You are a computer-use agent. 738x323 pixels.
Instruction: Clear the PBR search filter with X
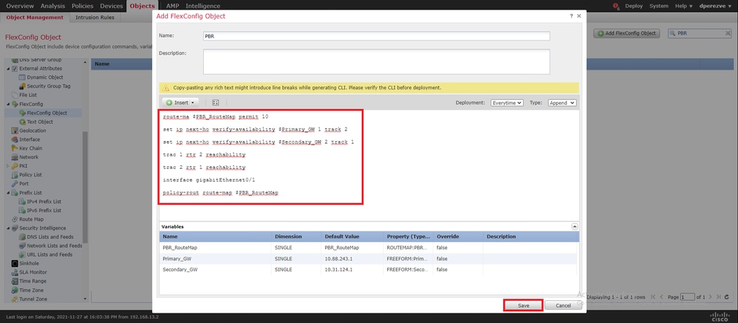(728, 34)
